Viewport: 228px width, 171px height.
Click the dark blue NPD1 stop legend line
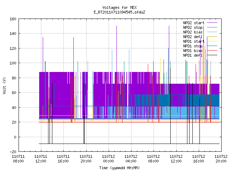point(212,46)
